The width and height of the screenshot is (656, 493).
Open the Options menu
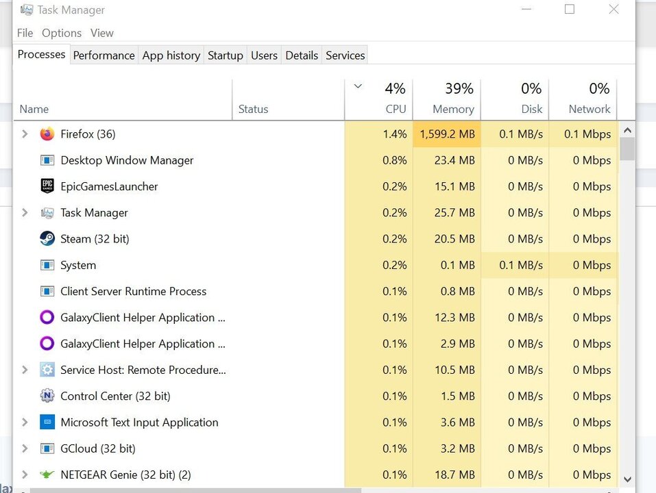(61, 32)
